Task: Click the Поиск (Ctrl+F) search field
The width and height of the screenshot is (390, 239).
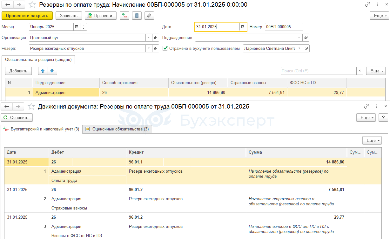Action: [318, 71]
